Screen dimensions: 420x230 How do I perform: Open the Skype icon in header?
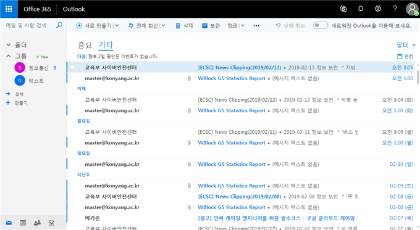point(343,9)
